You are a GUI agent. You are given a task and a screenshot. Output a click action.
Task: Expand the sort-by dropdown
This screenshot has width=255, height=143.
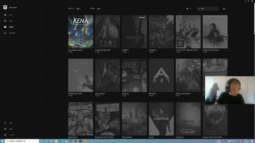pyautogui.click(x=78, y=9)
